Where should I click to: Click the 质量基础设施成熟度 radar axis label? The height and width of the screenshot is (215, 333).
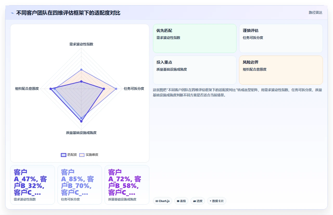(x=81, y=133)
